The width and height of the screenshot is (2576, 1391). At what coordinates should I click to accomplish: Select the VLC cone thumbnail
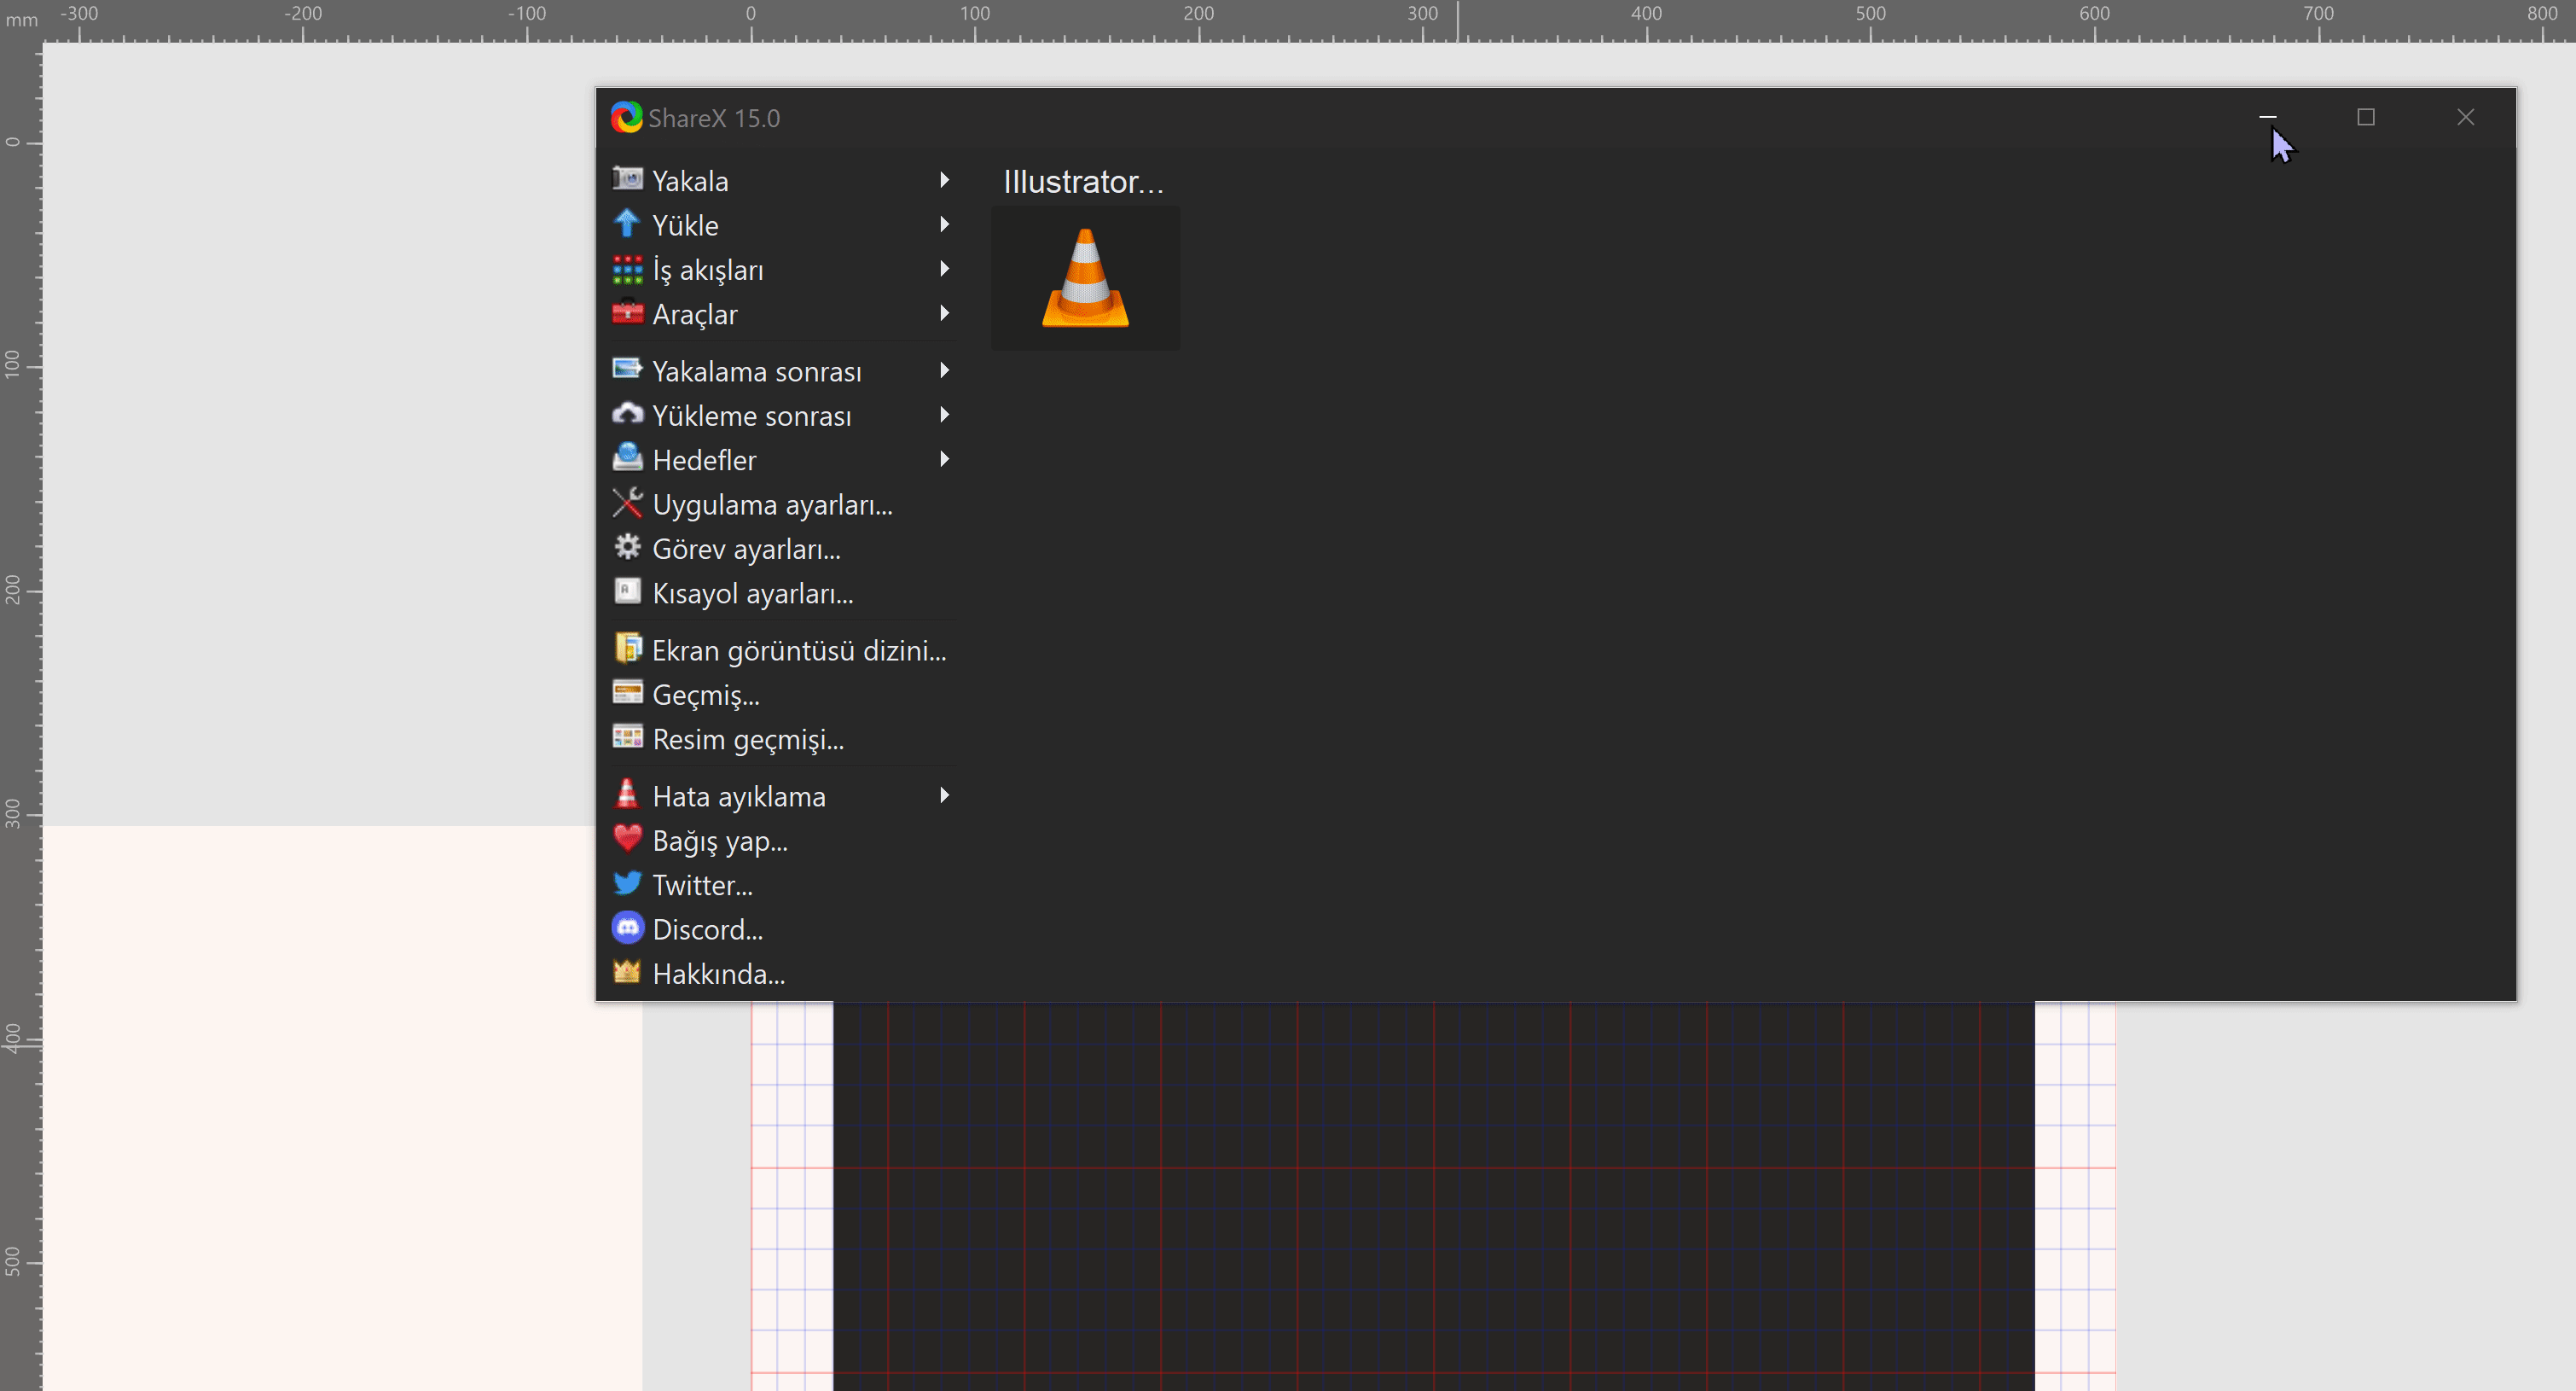1085,278
